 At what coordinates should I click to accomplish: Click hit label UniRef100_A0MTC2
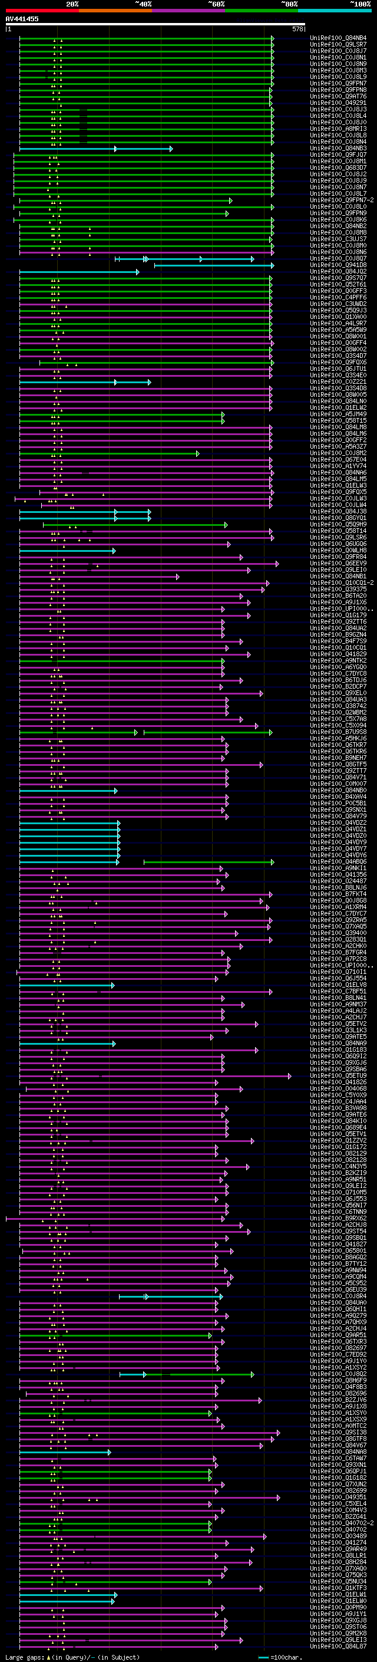pyautogui.click(x=338, y=1426)
